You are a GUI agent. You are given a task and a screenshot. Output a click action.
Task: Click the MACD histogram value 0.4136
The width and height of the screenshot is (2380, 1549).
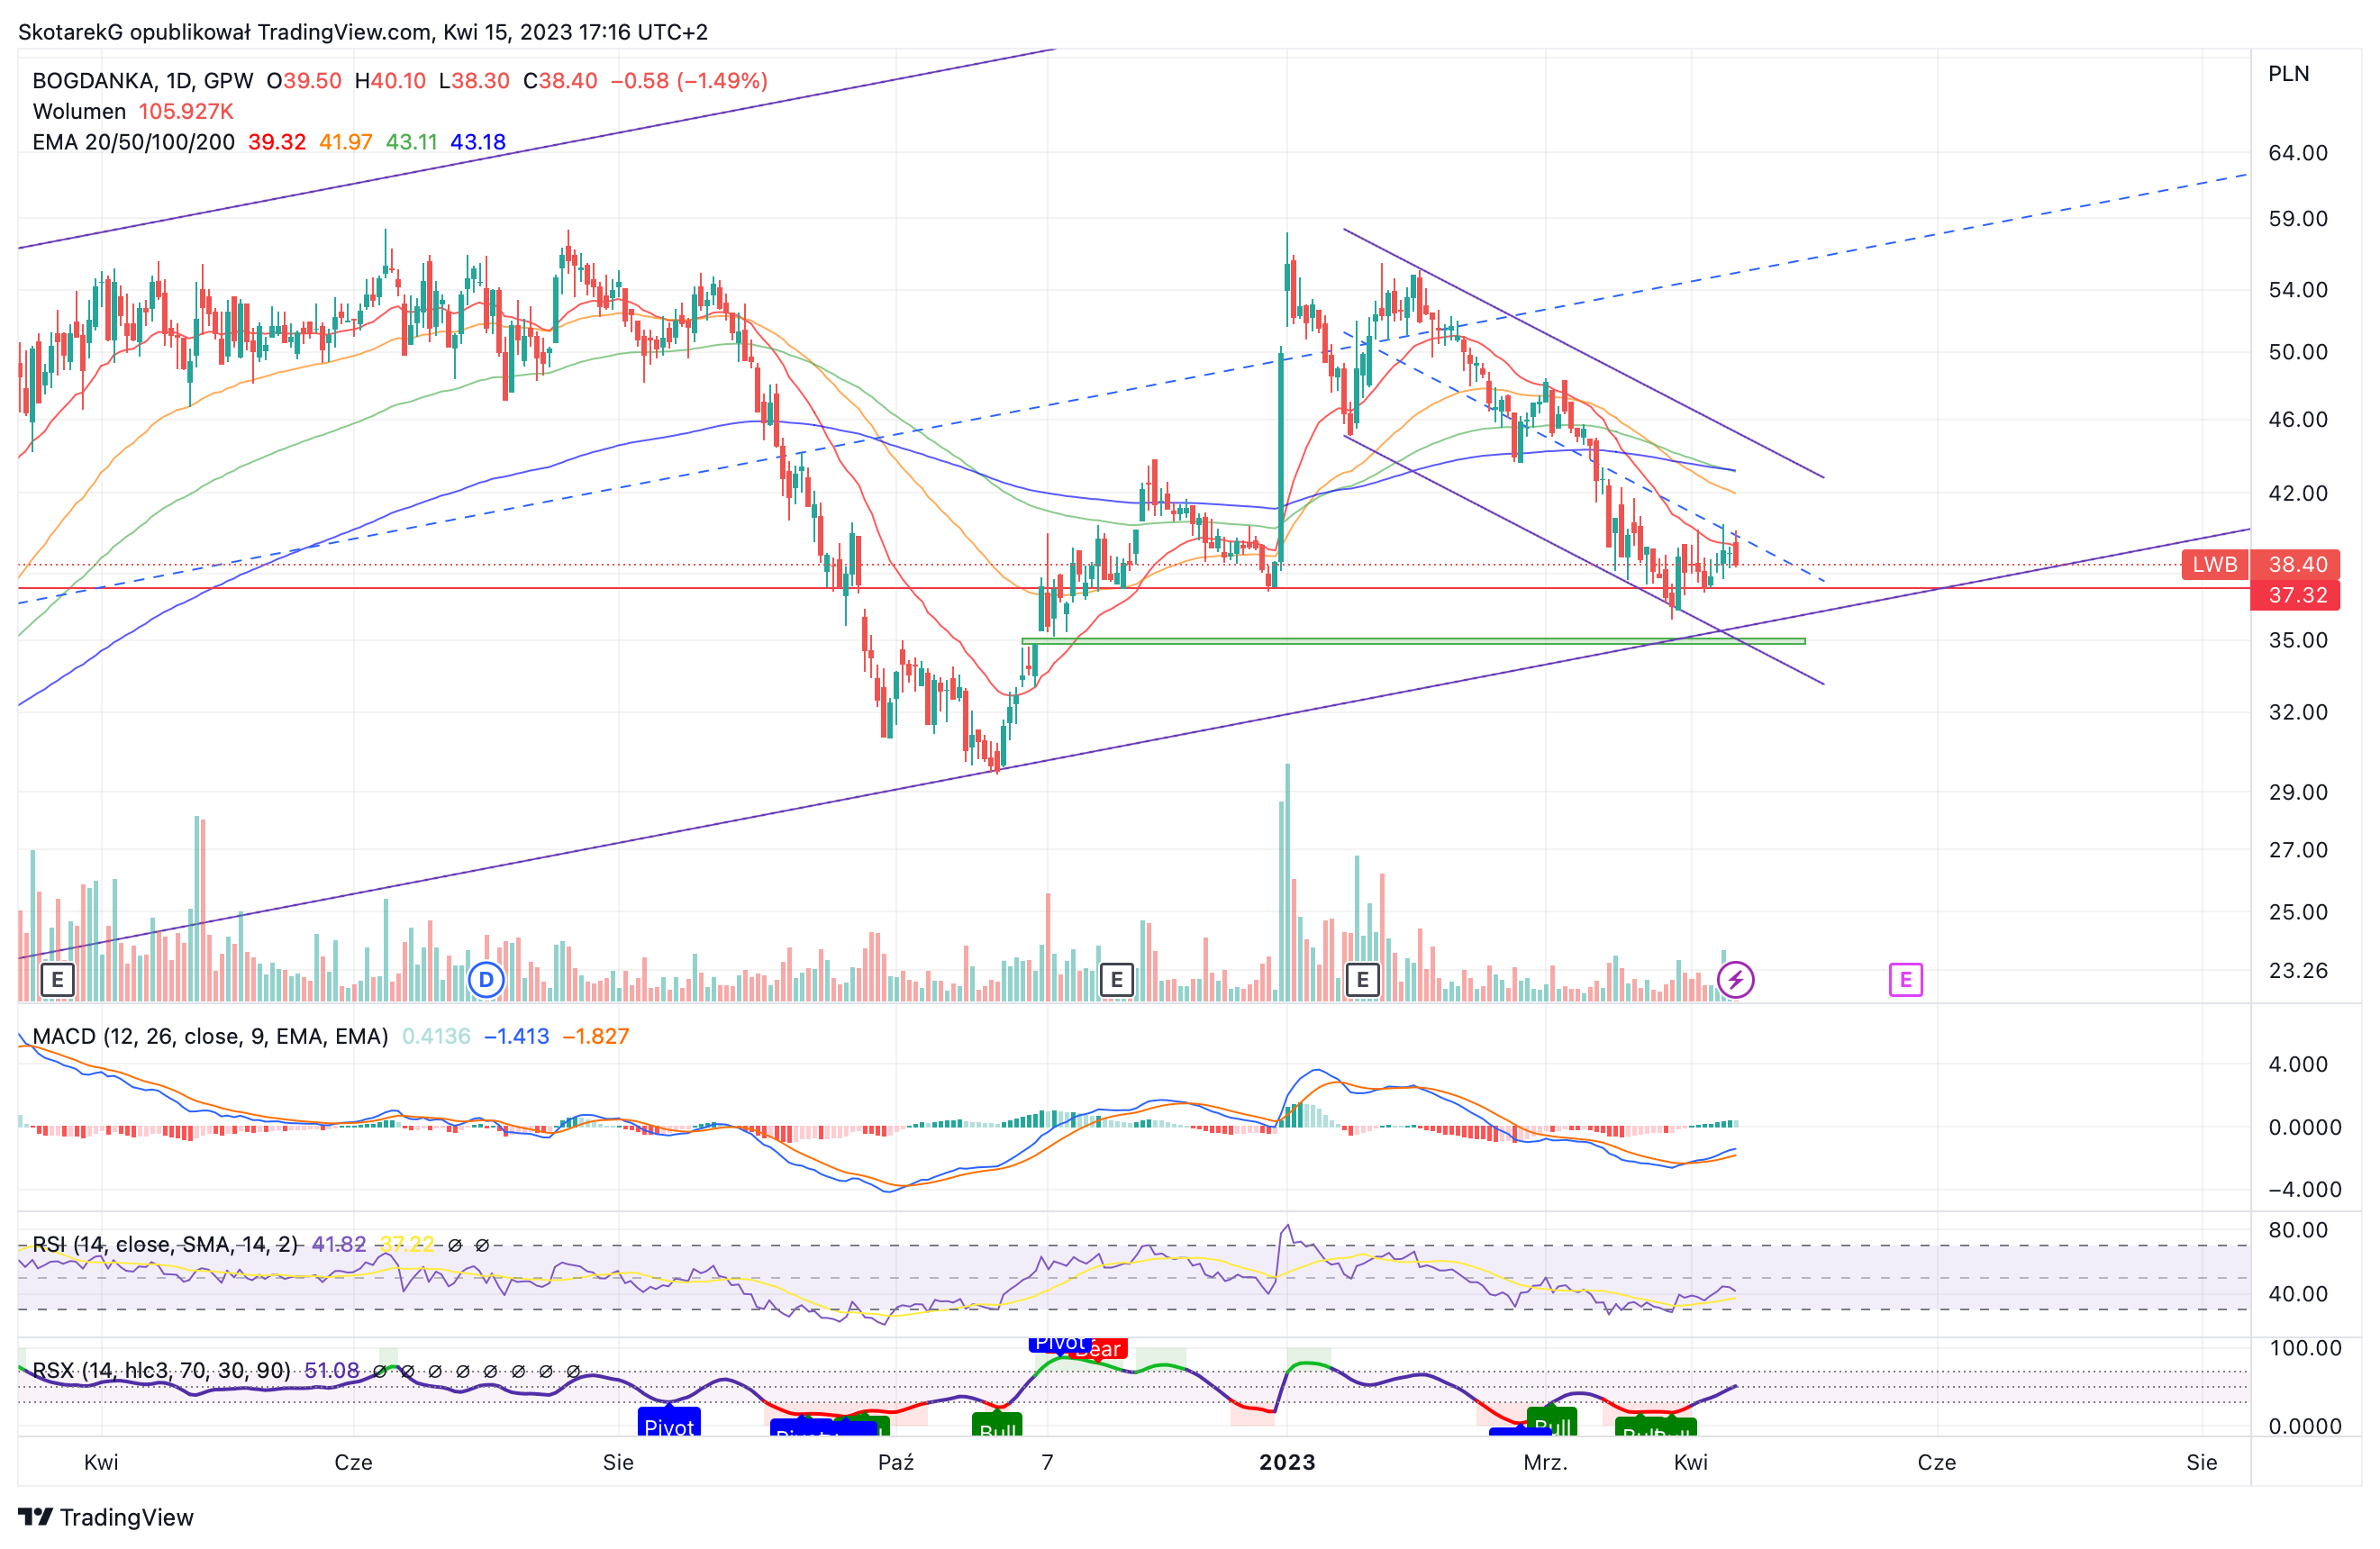click(x=436, y=1036)
